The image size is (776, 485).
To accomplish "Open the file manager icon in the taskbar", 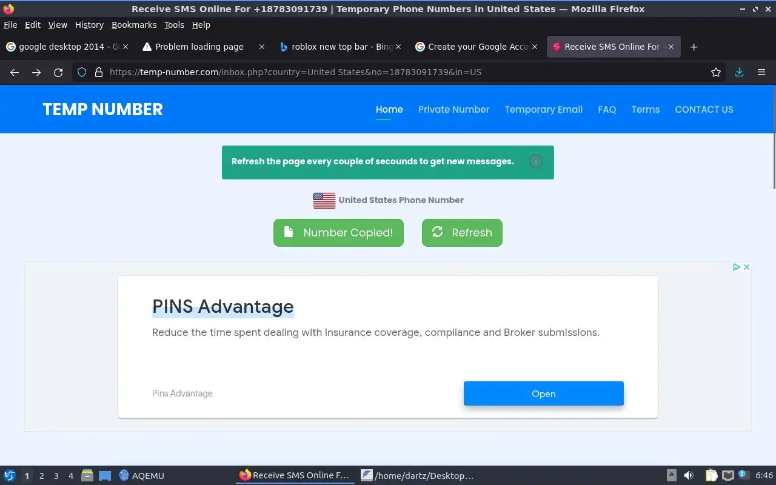I will pyautogui.click(x=87, y=476).
